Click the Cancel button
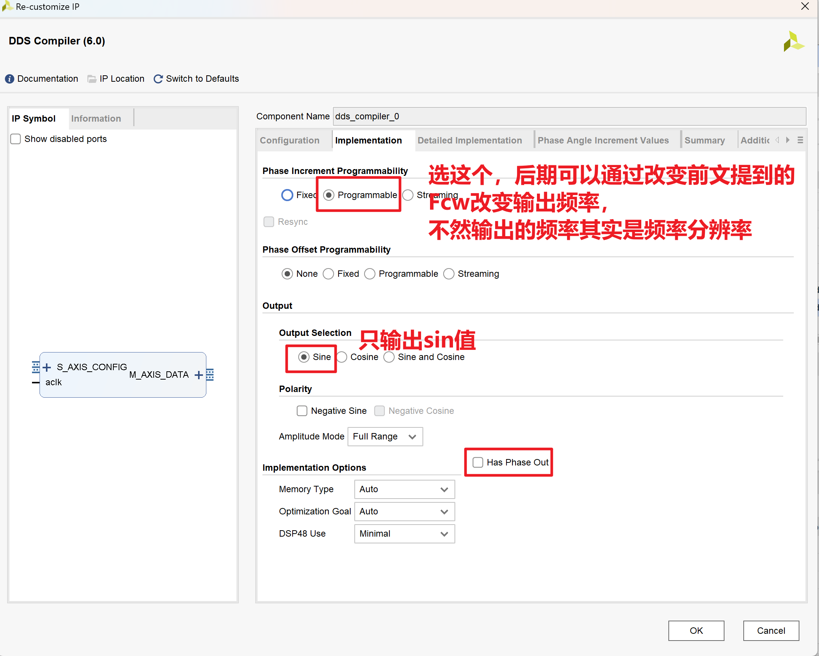The width and height of the screenshot is (819, 656). [x=771, y=630]
